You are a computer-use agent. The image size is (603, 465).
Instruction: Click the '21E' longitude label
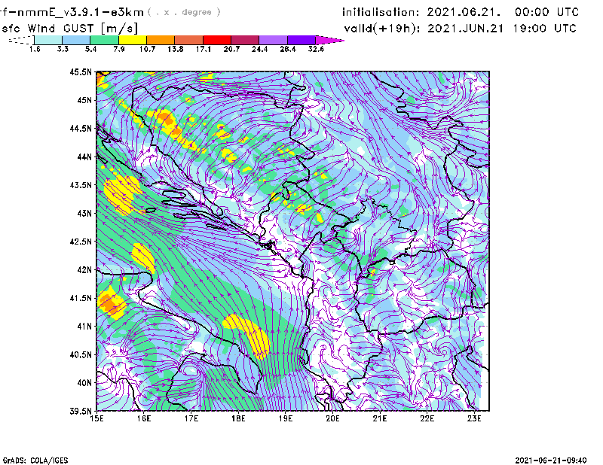pyautogui.click(x=380, y=418)
